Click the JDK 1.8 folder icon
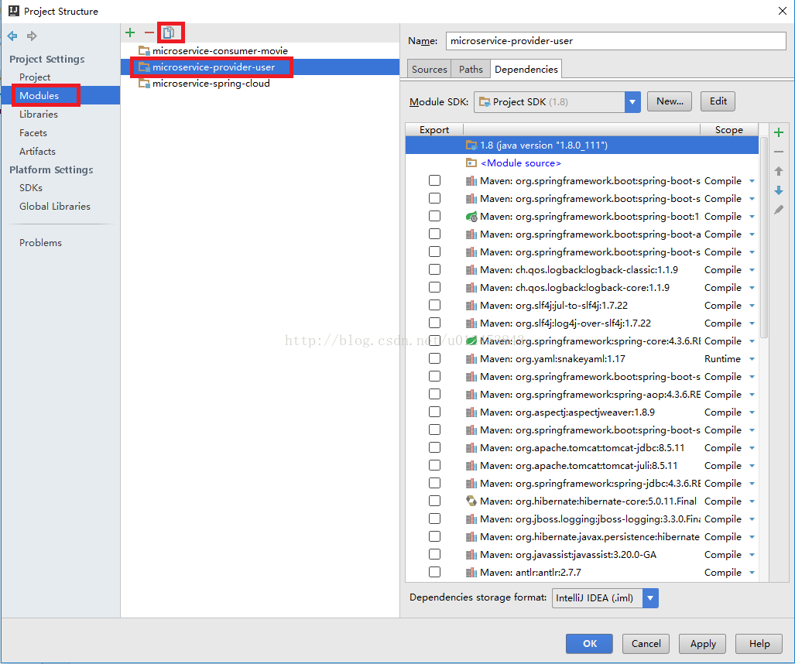 pos(471,145)
